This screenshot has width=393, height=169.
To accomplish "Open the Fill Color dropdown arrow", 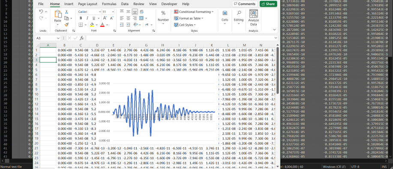I will coord(96,24).
